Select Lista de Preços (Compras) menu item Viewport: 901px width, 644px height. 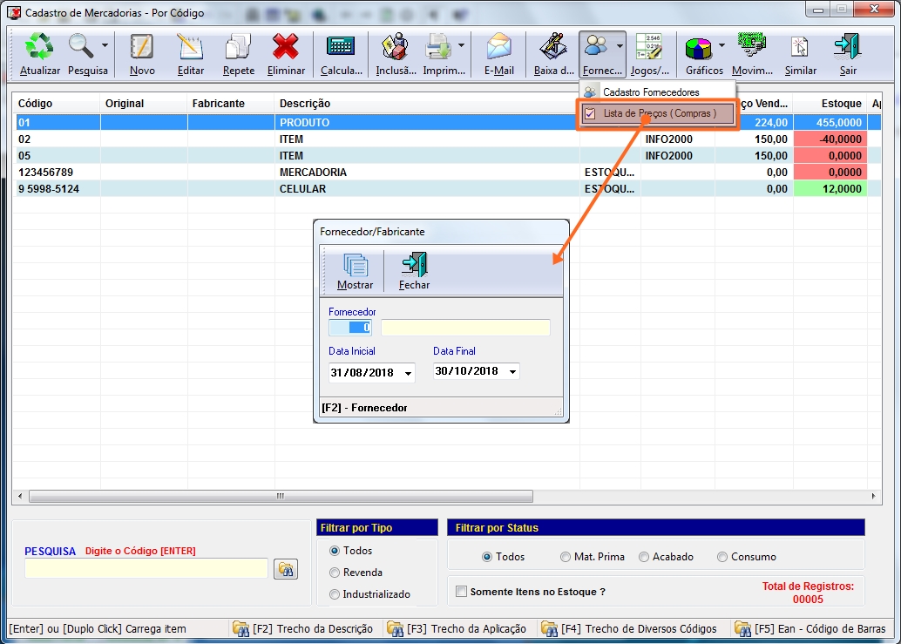(x=659, y=113)
